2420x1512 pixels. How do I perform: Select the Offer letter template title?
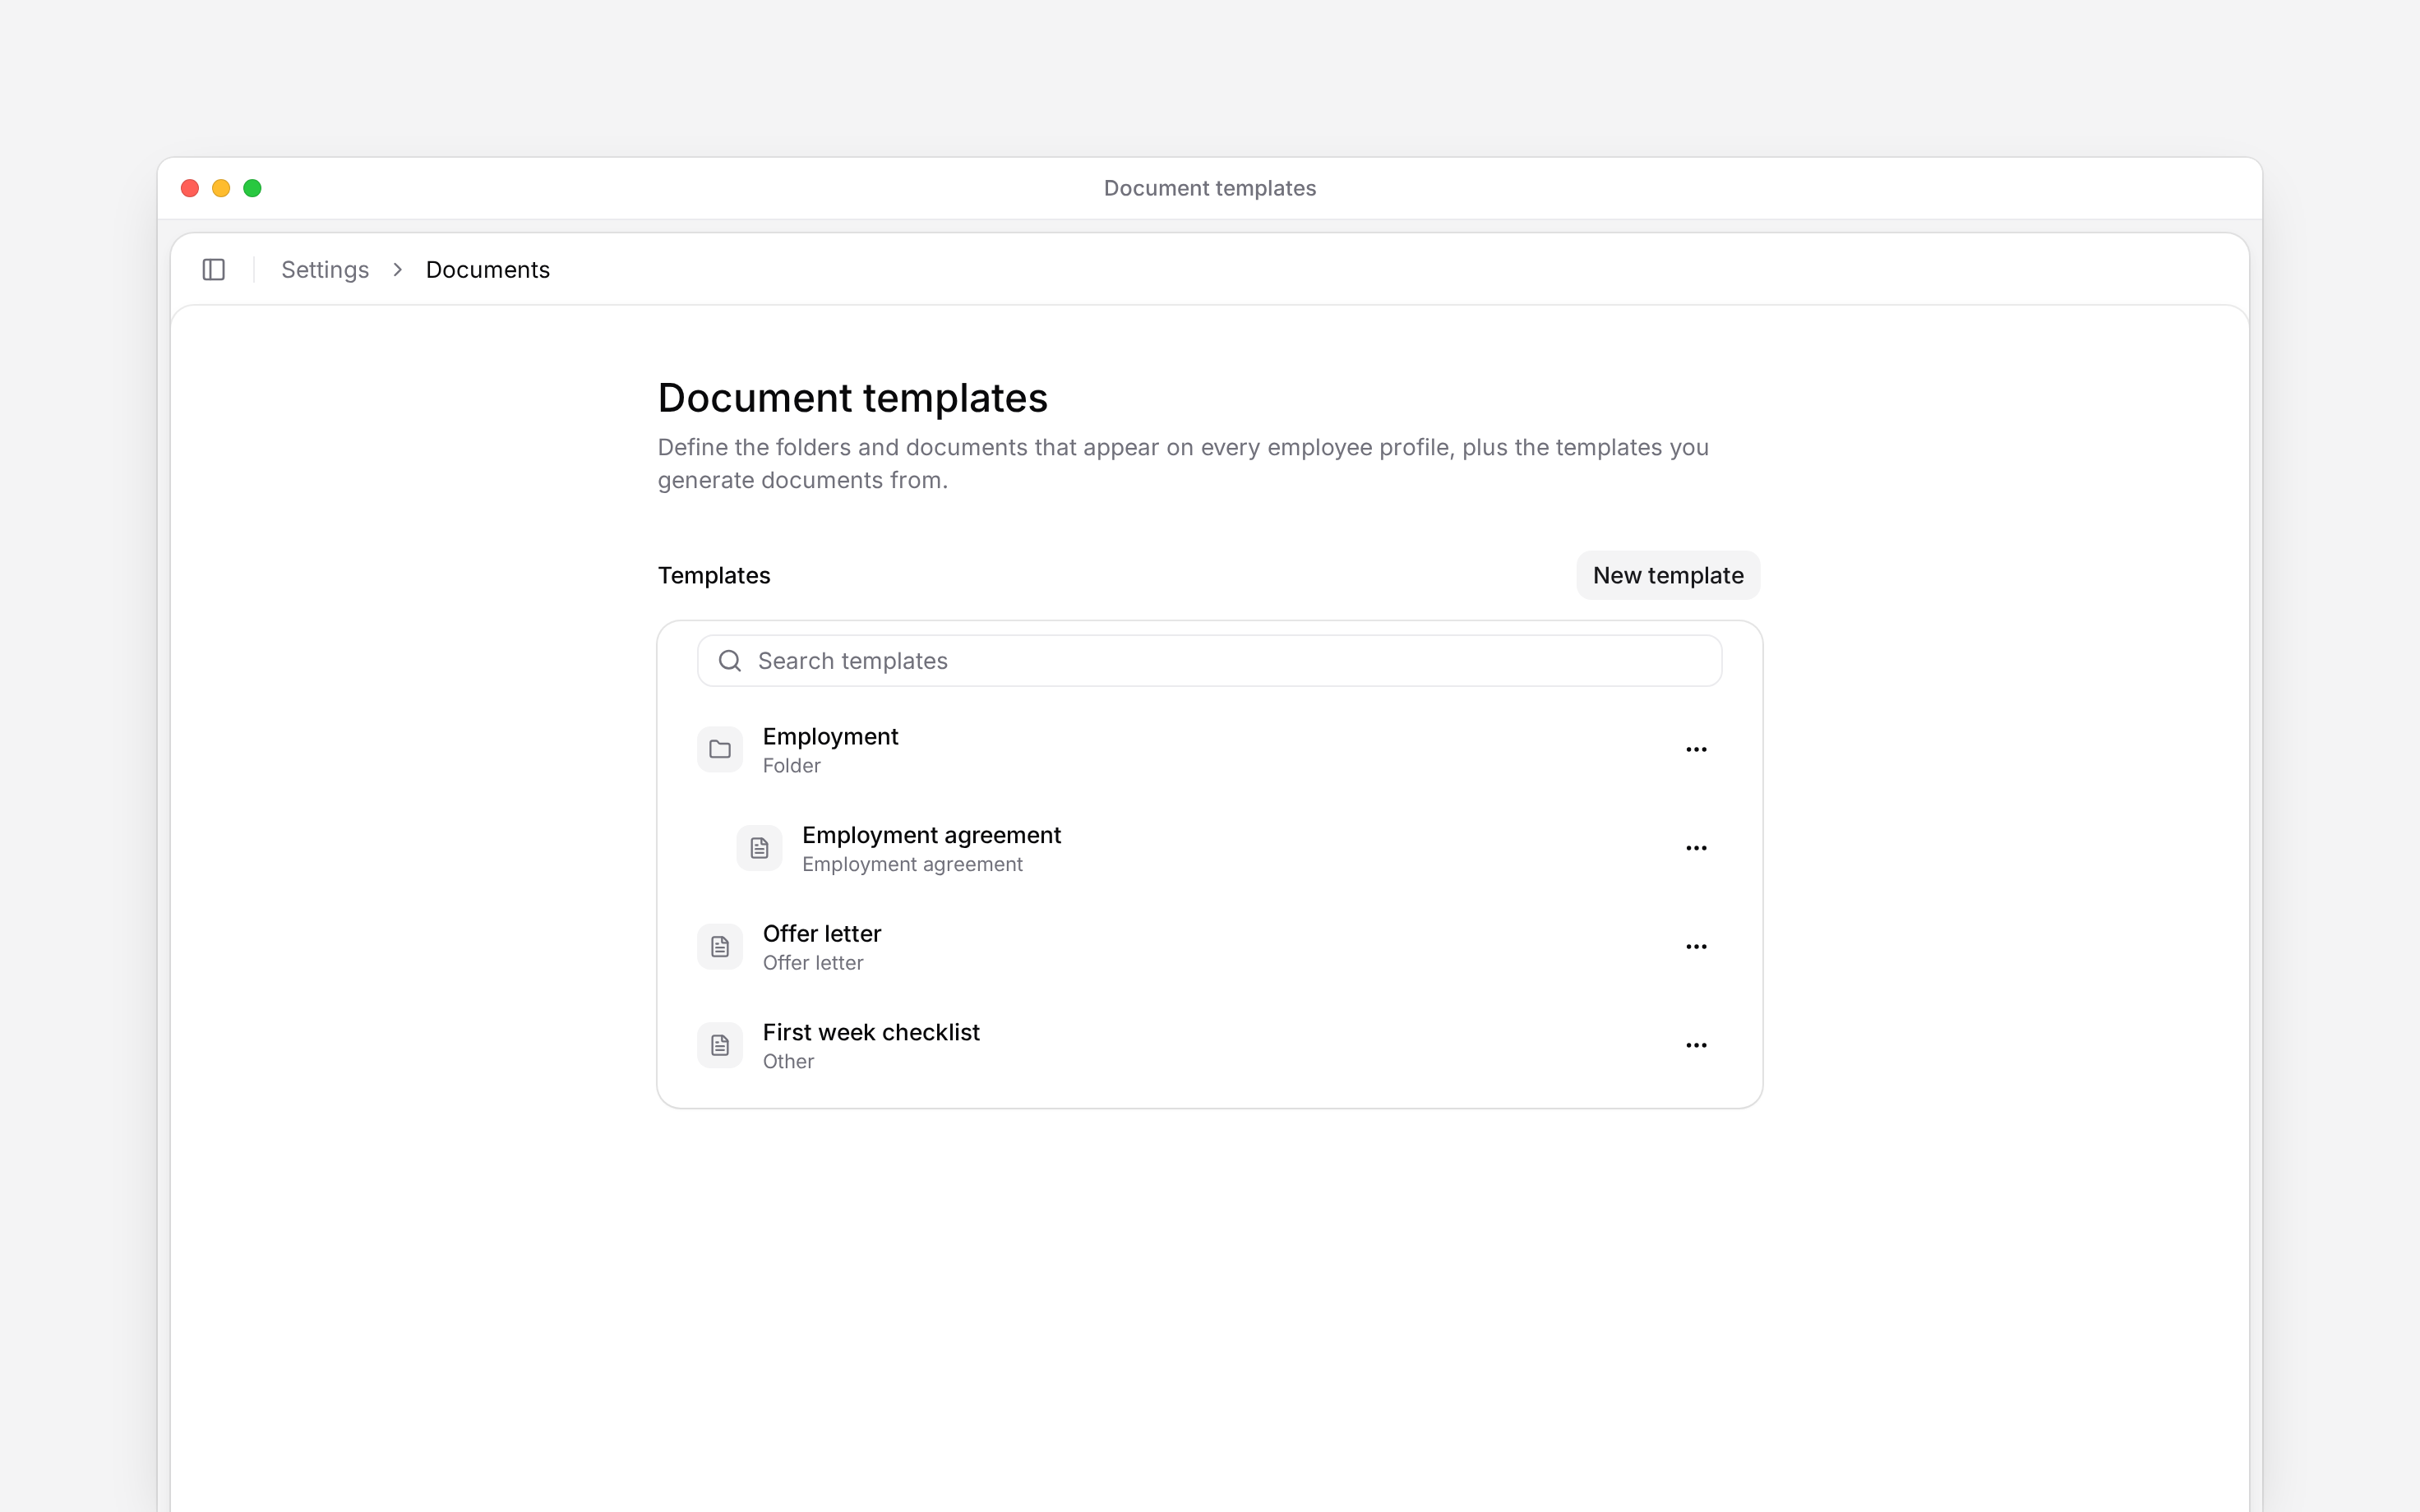tap(822, 933)
